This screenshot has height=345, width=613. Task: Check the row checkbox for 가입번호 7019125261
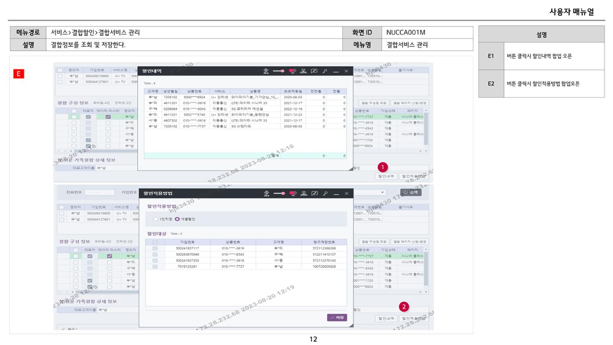(155, 266)
